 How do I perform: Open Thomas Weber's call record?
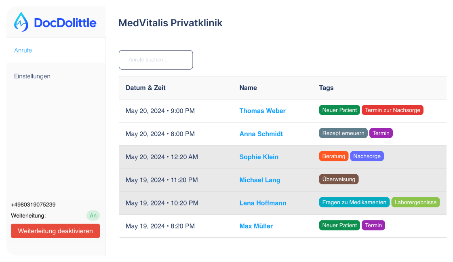[x=262, y=111]
